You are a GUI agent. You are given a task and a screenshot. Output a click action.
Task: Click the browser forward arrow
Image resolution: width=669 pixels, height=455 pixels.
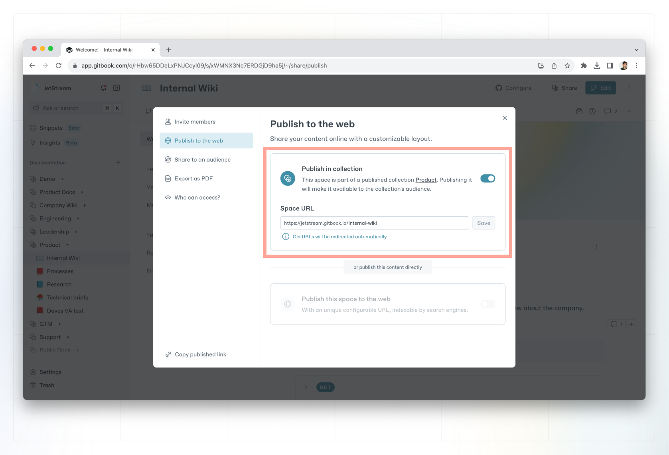point(45,65)
